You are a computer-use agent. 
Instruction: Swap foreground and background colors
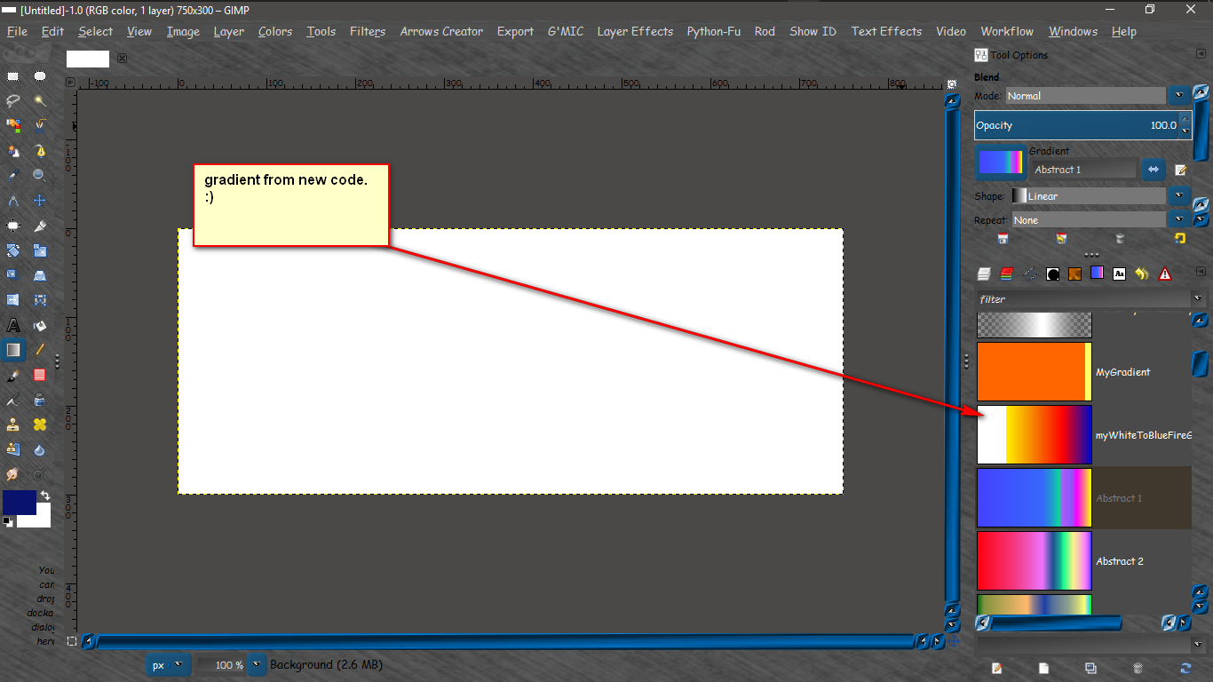pyautogui.click(x=45, y=496)
